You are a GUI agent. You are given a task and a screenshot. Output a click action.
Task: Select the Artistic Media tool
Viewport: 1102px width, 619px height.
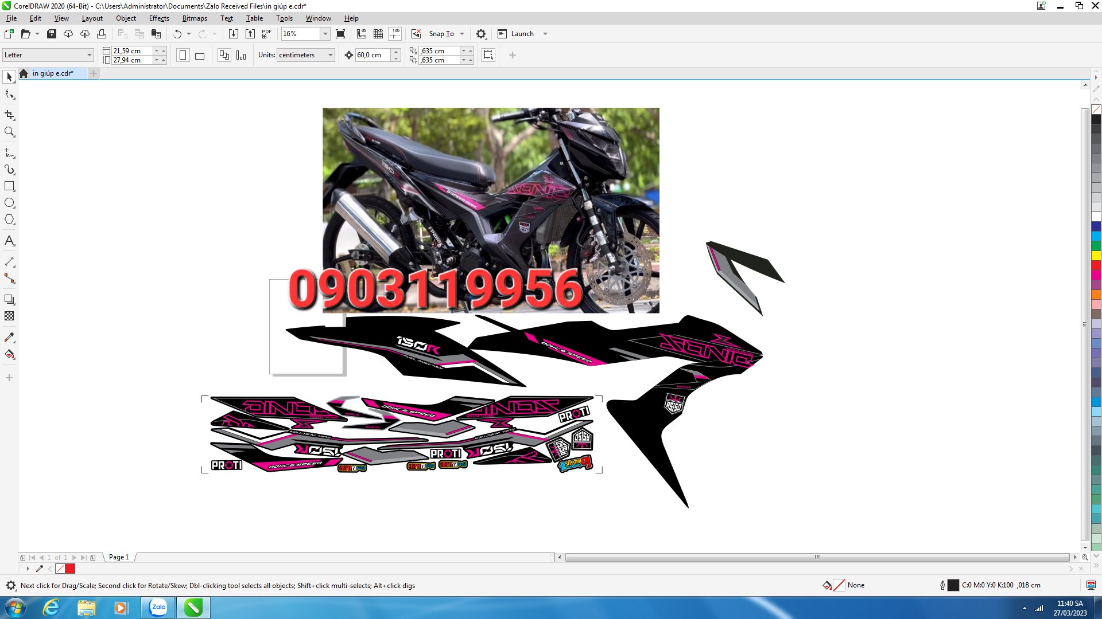(x=9, y=170)
